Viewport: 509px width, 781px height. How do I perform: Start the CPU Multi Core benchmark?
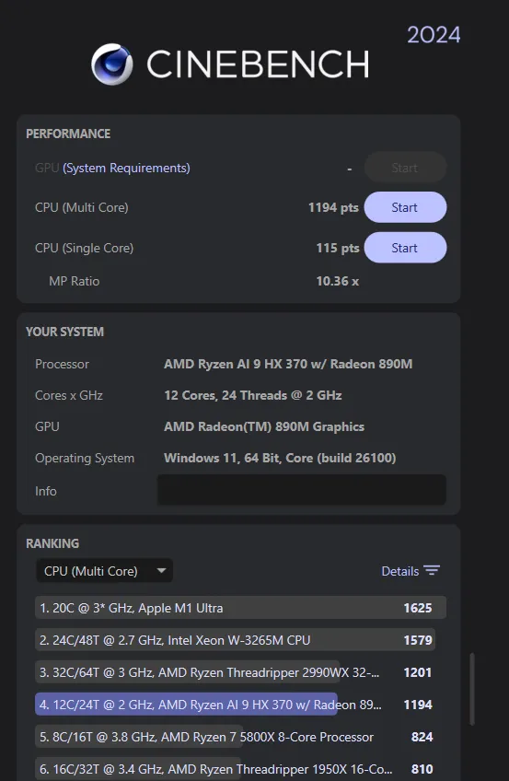pyautogui.click(x=405, y=207)
